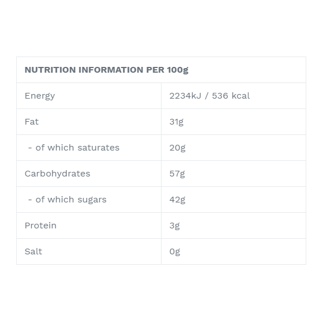Click the 3g protein value
Screen dimensions: 323x323
coord(174,226)
